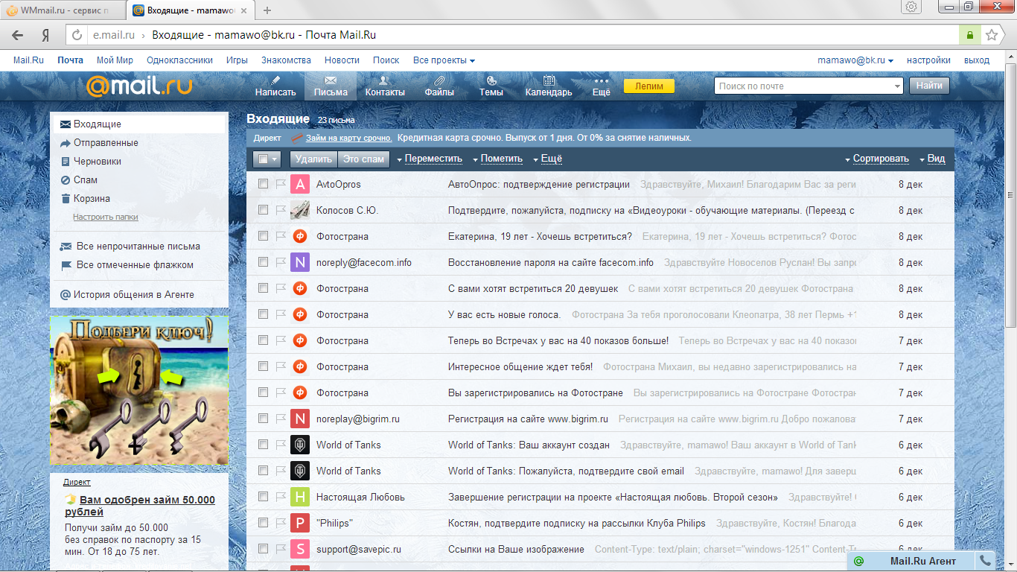Switch to the WMmail.ru browser tab
Image resolution: width=1017 pixels, height=572 pixels.
pos(63,10)
